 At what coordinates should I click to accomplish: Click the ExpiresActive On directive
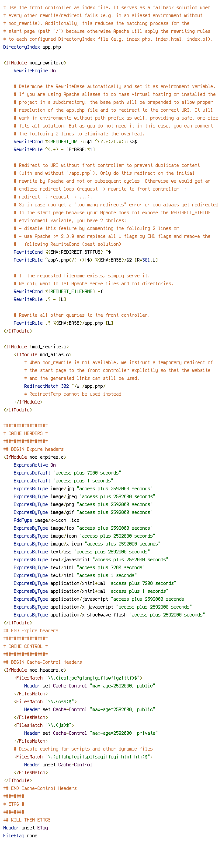(x=35, y=465)
